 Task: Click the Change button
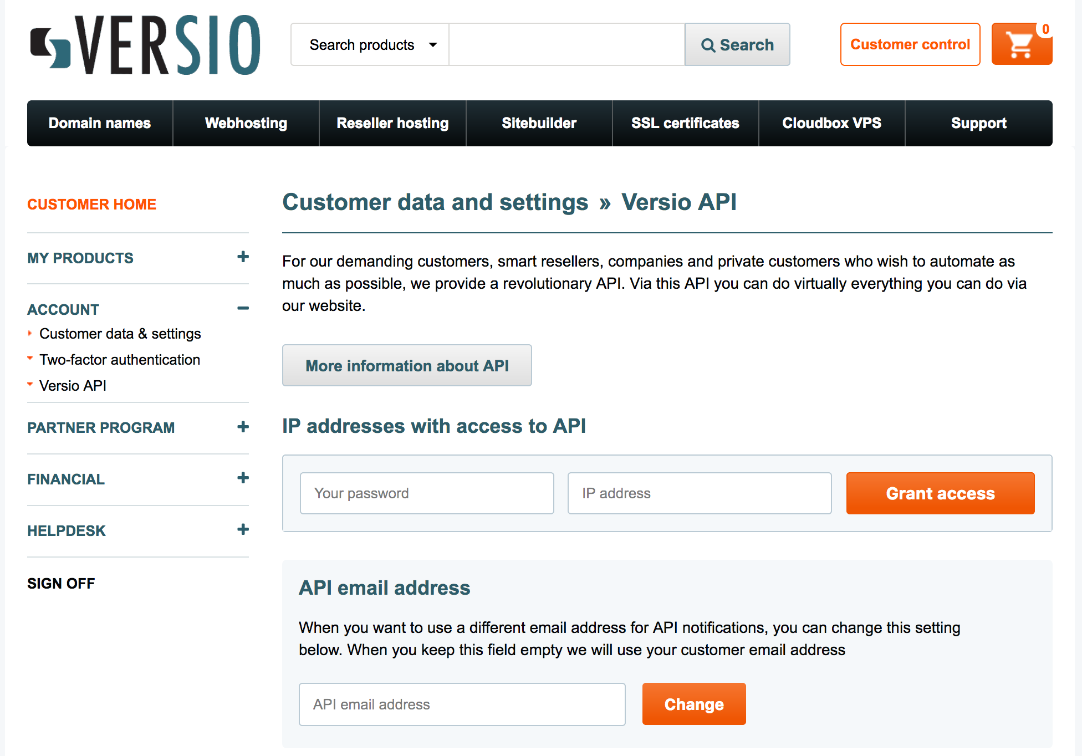point(694,704)
